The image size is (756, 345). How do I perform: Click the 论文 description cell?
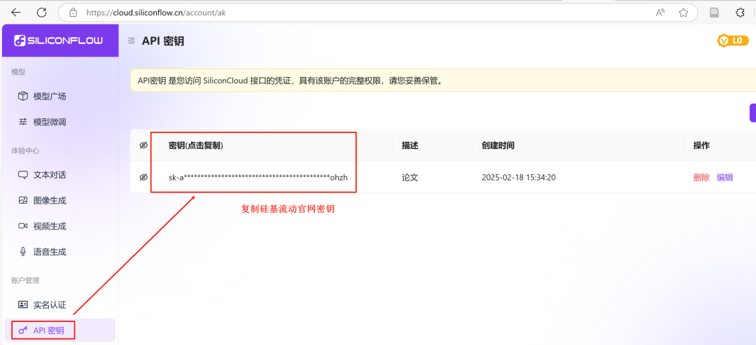click(x=409, y=177)
